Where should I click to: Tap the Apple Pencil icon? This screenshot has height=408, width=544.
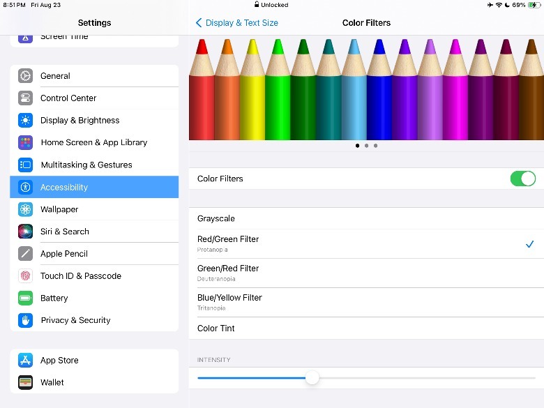click(x=26, y=254)
